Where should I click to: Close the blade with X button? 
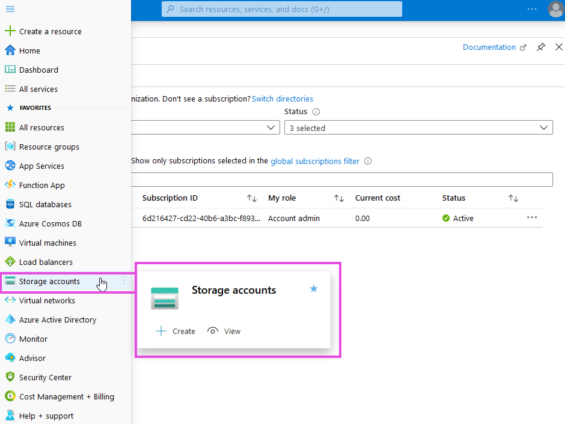pyautogui.click(x=559, y=47)
